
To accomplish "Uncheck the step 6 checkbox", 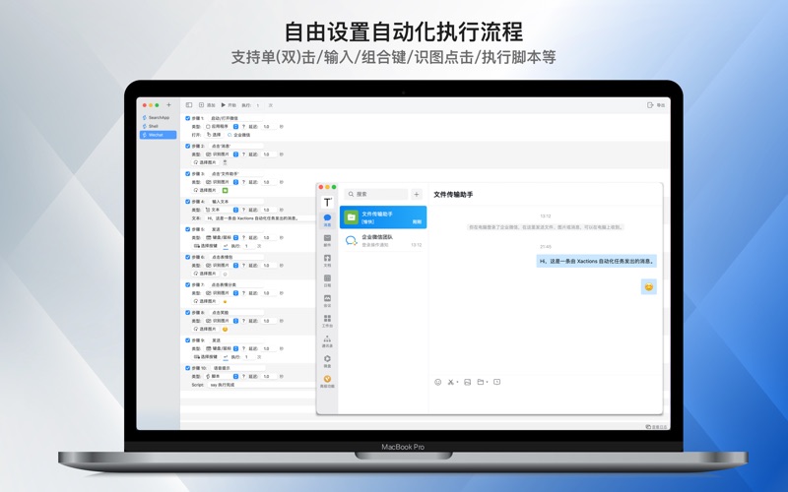I will pyautogui.click(x=187, y=257).
